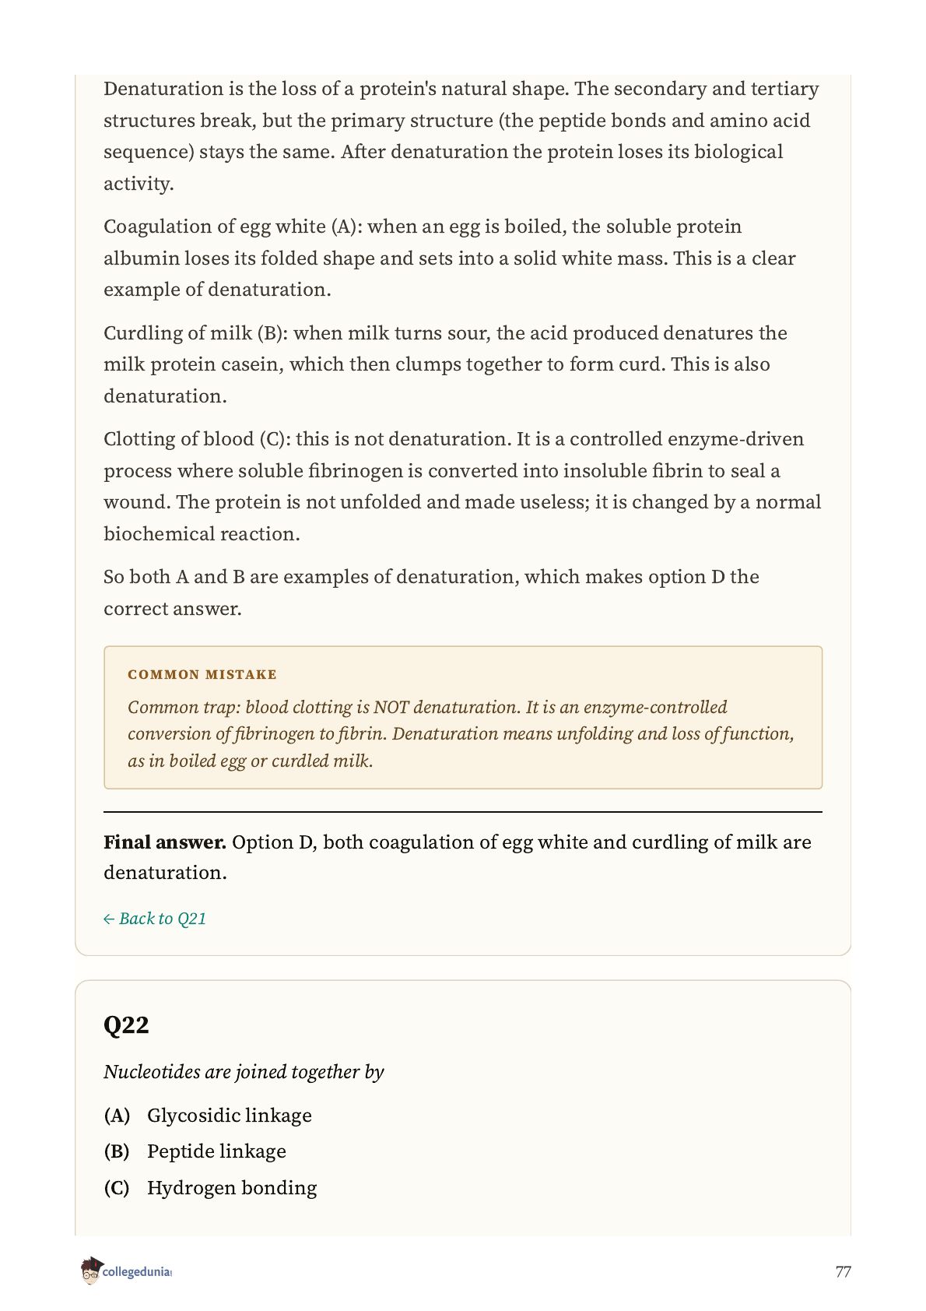Screen dimensions: 926x1311
Task: Click the collegedunia mascot logo icon
Action: 90,1271
